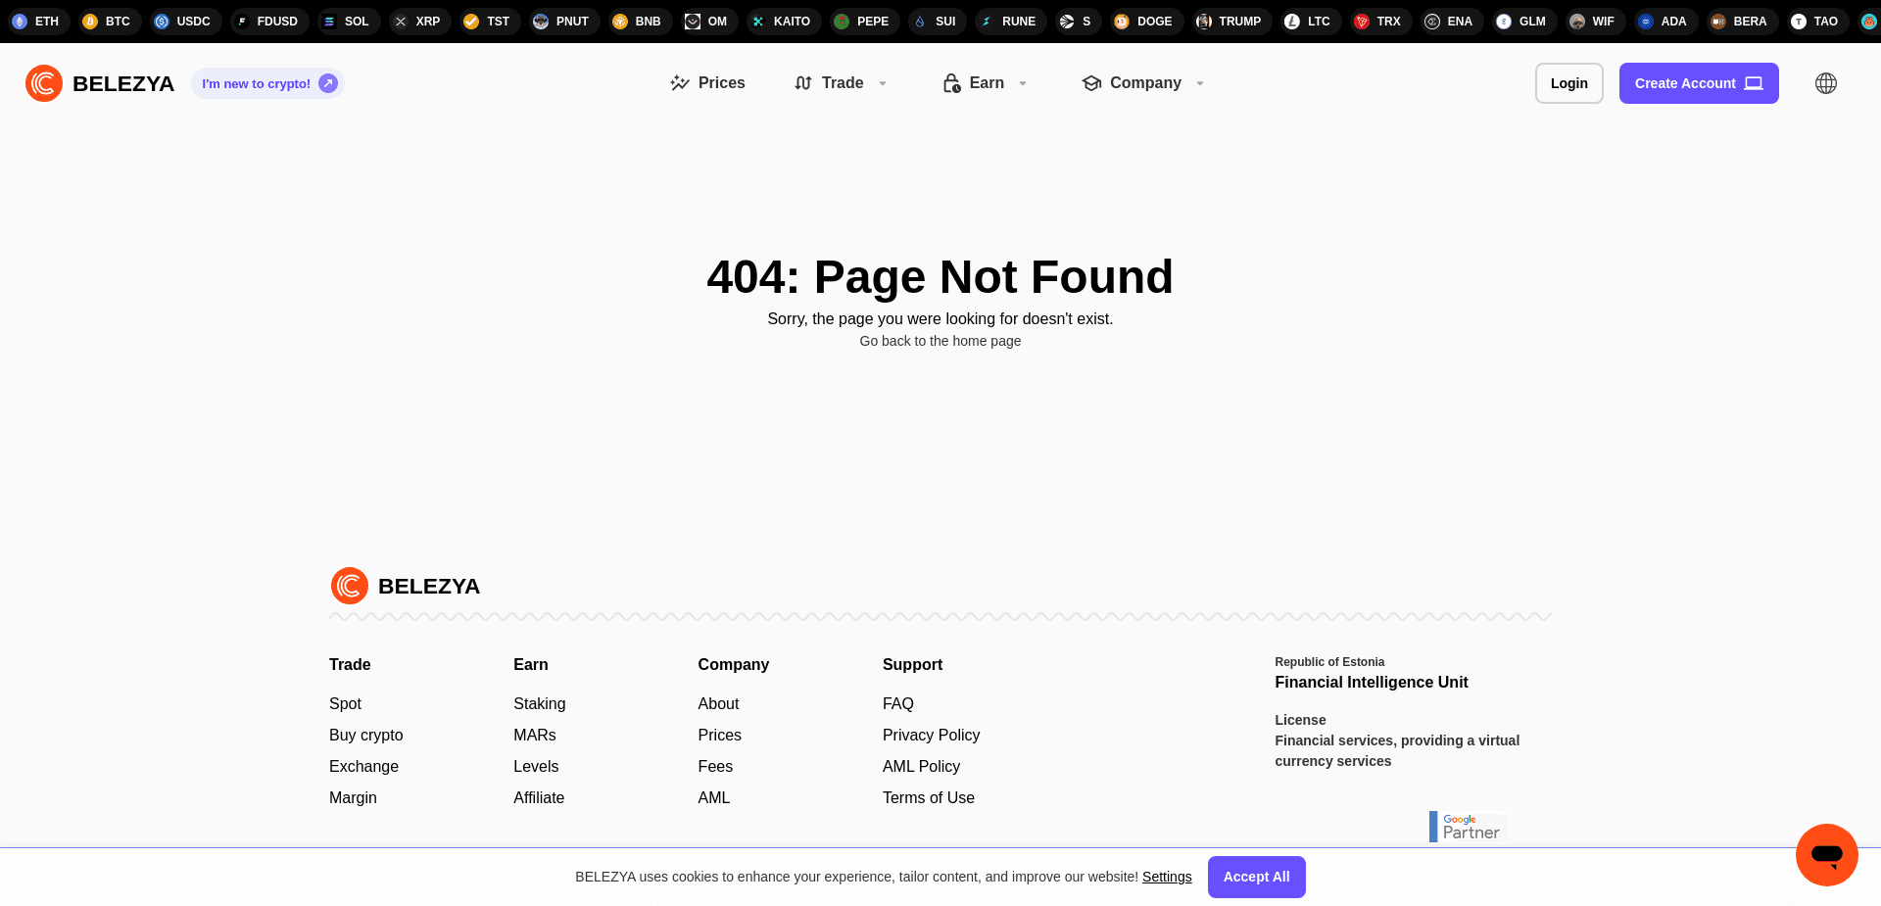Expand the Trade dropdown

point(883,83)
